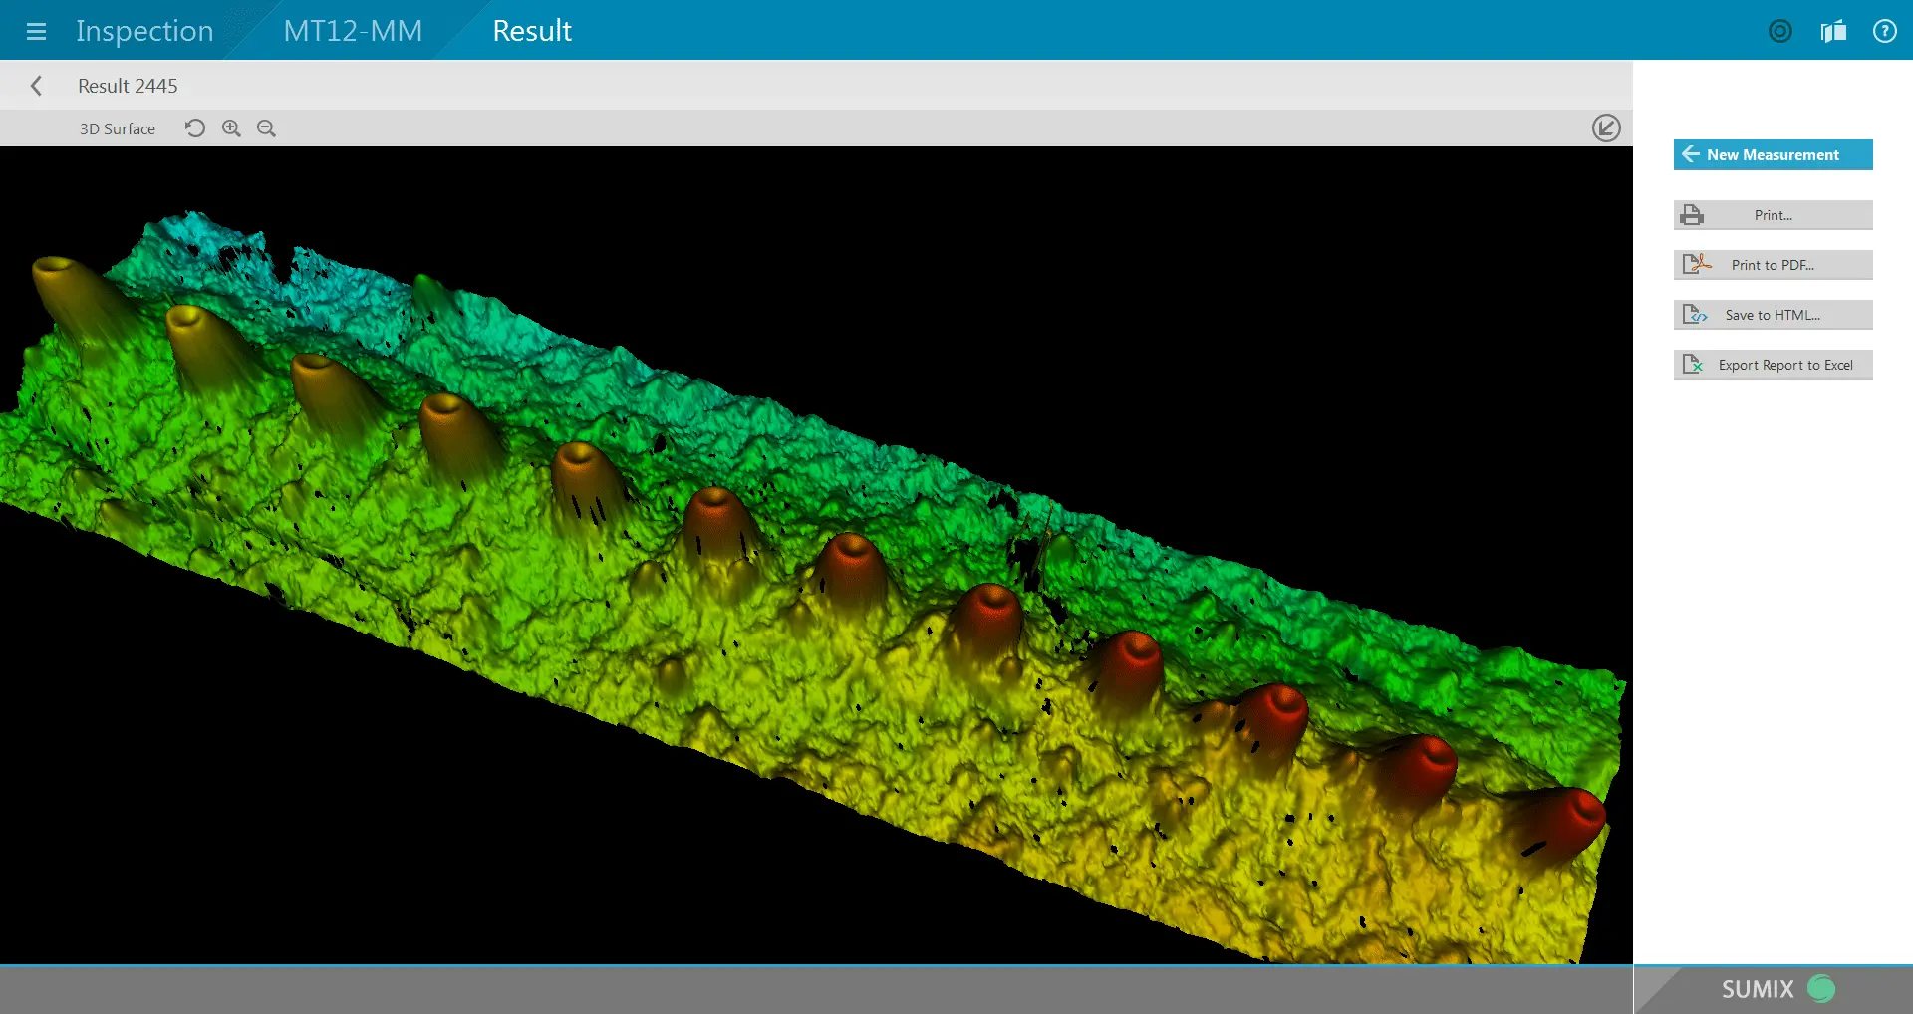Click the PDF icon beside Print to PDF
The height and width of the screenshot is (1014, 1913).
pos(1695,264)
